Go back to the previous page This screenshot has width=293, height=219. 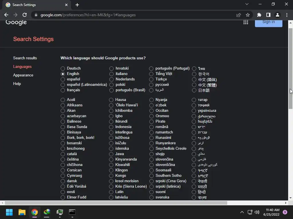pos(6,15)
